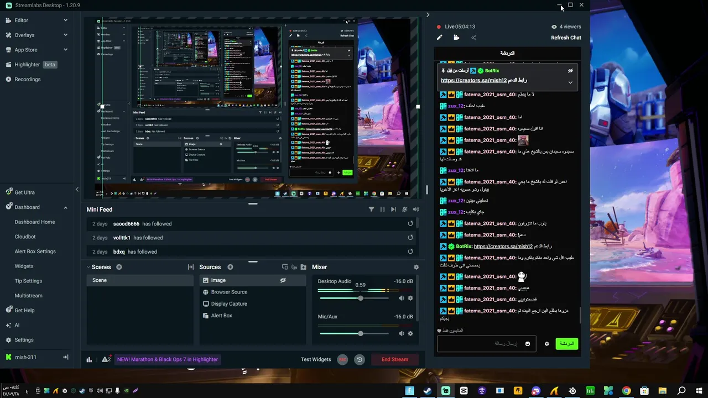The image size is (708, 398).
Task: Collapse the left sidebar with the arrow
Action: tap(77, 190)
